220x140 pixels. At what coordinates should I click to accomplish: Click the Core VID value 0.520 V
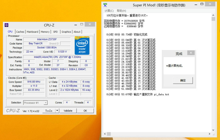coord(62,52)
